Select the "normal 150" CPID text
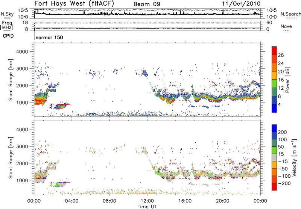301x209 pixels. pyautogui.click(x=49, y=37)
